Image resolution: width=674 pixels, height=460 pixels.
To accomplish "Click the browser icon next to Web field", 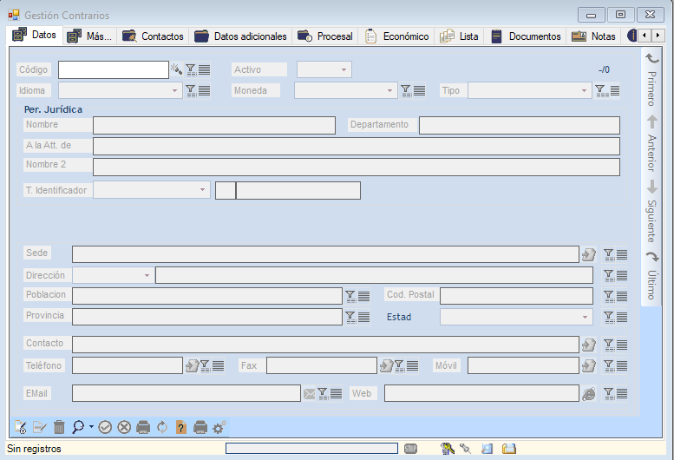I will click(x=589, y=394).
